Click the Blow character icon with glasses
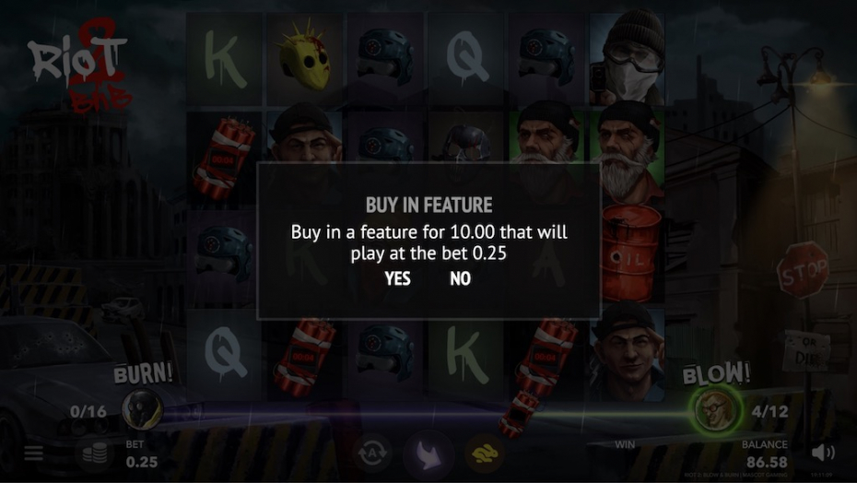The width and height of the screenshot is (857, 483). [715, 409]
